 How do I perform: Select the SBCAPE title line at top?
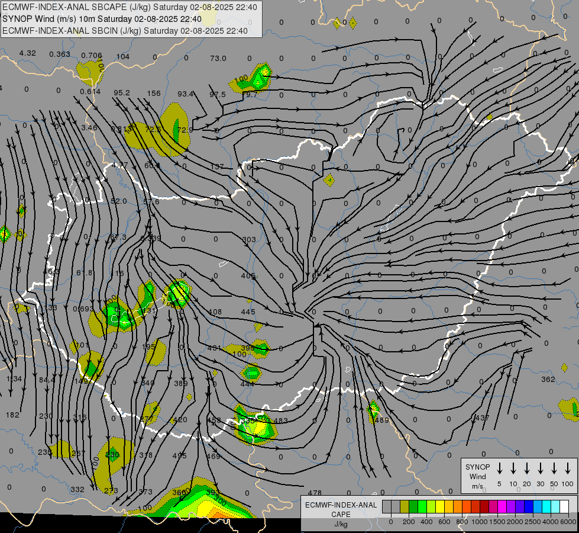coord(130,7)
